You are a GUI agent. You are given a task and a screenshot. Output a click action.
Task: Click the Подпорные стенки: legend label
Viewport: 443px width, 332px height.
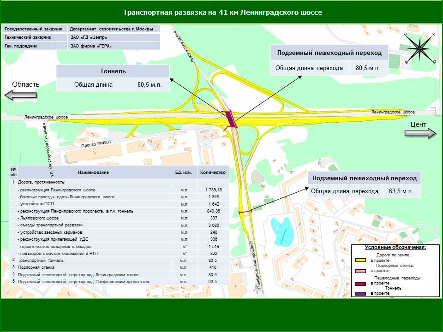pyautogui.click(x=395, y=266)
